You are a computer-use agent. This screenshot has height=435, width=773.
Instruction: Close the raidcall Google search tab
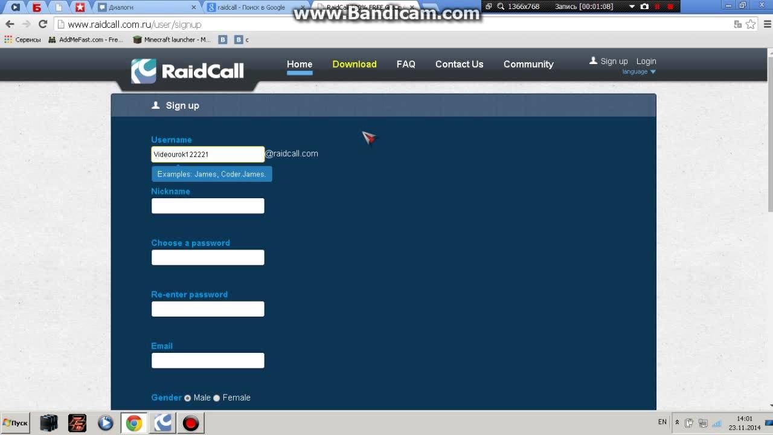(x=303, y=7)
